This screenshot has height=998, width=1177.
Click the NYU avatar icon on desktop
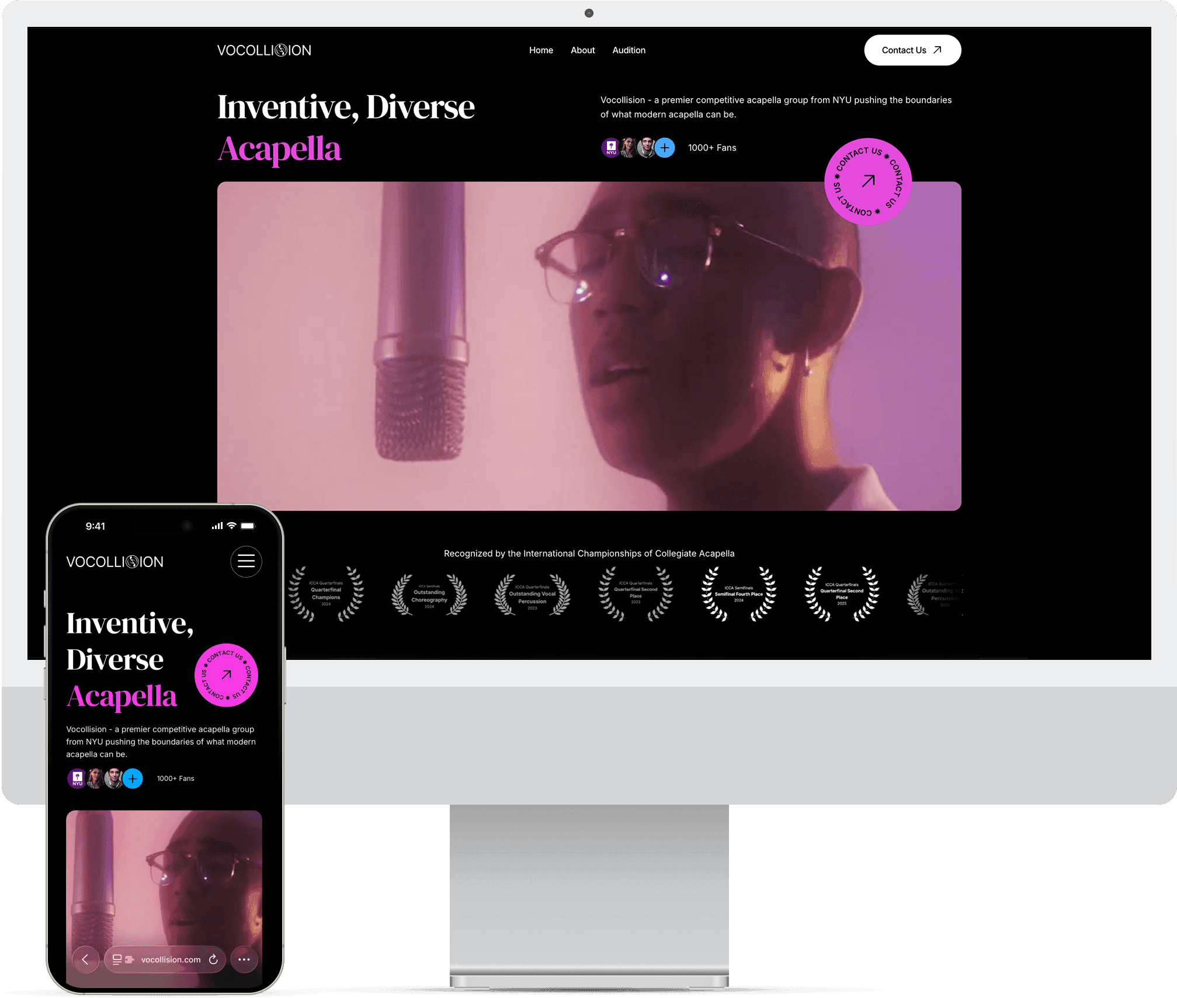click(x=610, y=148)
